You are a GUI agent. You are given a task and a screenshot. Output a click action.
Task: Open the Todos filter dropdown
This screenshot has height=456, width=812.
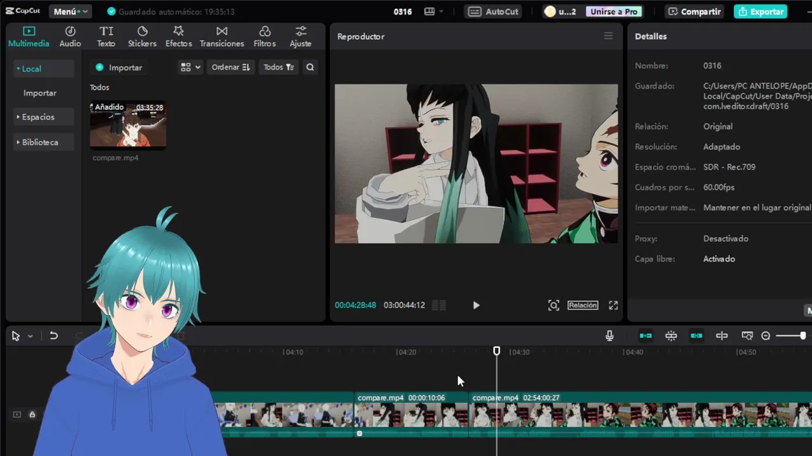(x=279, y=67)
